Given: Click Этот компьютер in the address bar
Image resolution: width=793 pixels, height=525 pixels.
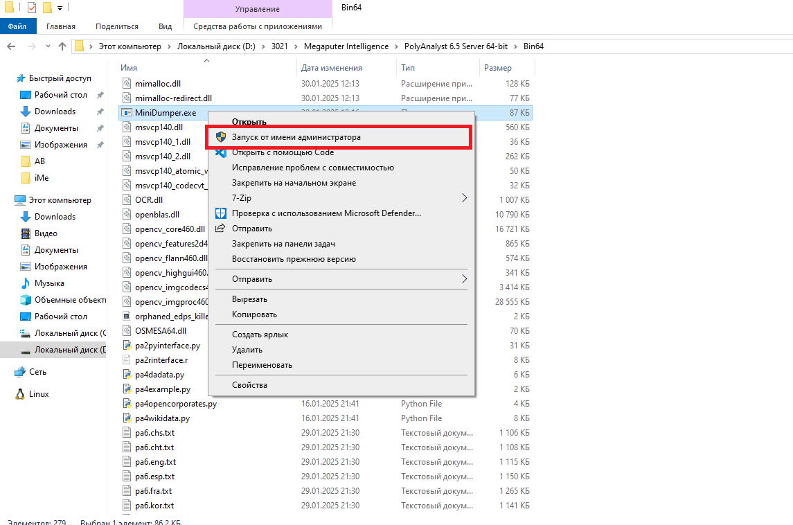Looking at the screenshot, I should point(130,46).
